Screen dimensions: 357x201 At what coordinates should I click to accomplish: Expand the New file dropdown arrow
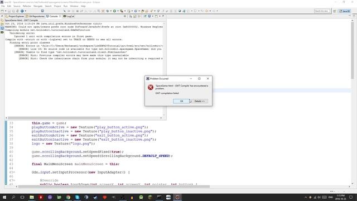point(6,11)
